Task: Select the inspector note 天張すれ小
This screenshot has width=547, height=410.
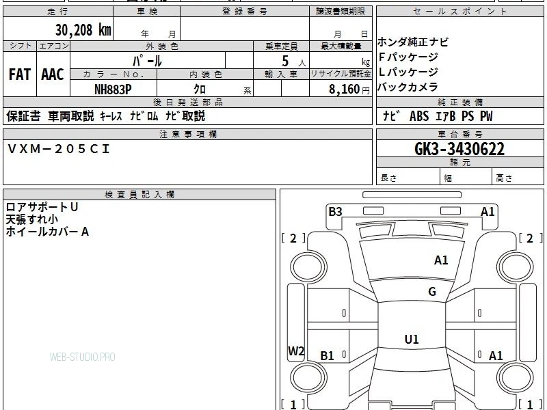Action: tap(31, 219)
